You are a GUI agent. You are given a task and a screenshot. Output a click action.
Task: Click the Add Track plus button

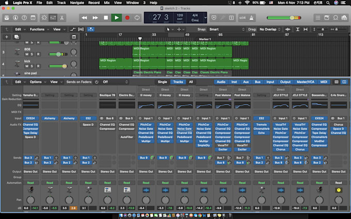tap(7, 37)
